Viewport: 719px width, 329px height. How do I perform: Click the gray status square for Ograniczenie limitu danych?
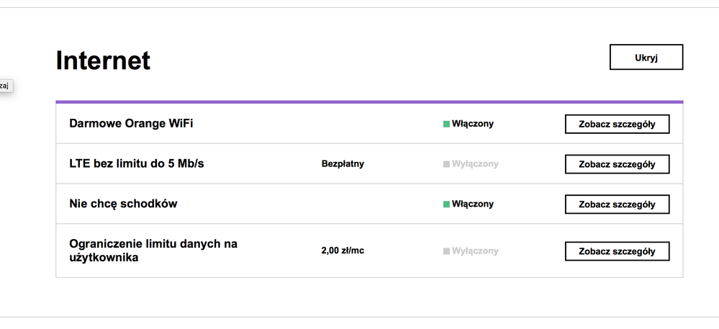coord(446,251)
